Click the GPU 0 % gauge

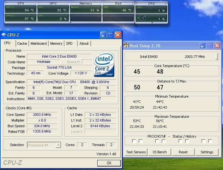(x=53, y=18)
